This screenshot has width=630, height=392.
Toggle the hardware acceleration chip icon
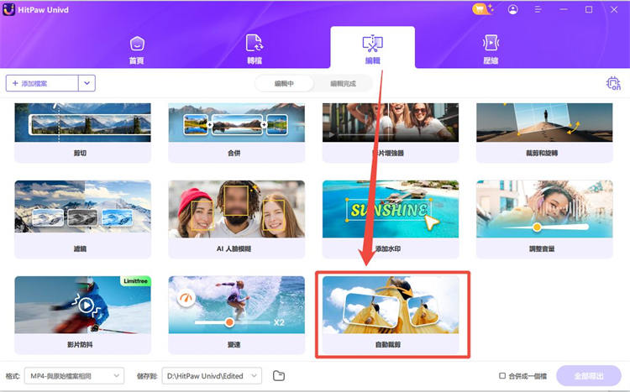612,83
